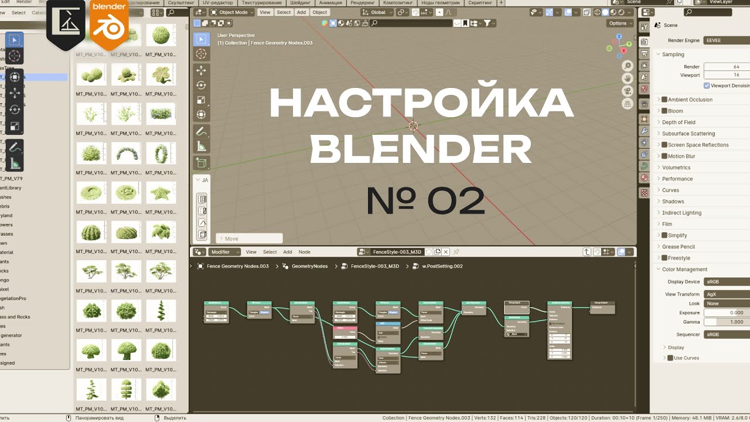Click the viewport zoom magnifier gizmo

point(628,66)
